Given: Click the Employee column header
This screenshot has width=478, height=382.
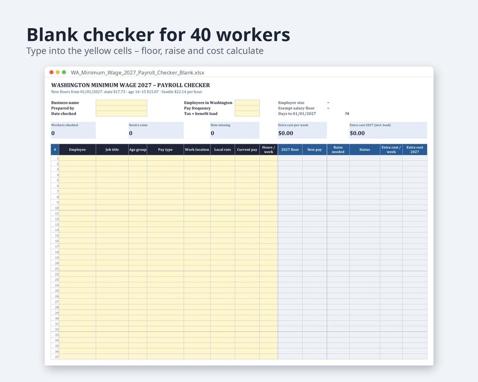Looking at the screenshot, I should click(78, 150).
